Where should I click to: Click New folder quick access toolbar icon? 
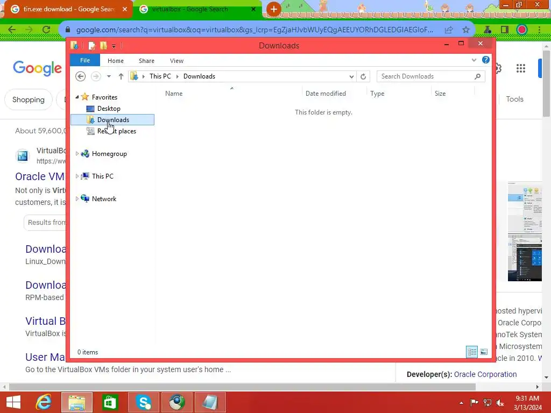click(103, 46)
